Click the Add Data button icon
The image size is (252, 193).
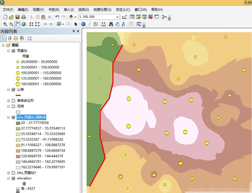point(71,17)
